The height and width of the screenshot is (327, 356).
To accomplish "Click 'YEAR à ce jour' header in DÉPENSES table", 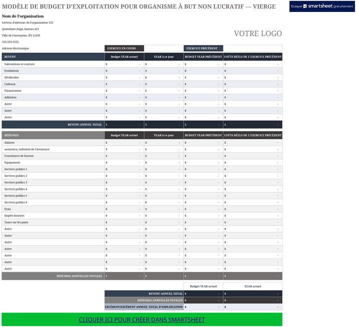I will point(164,135).
